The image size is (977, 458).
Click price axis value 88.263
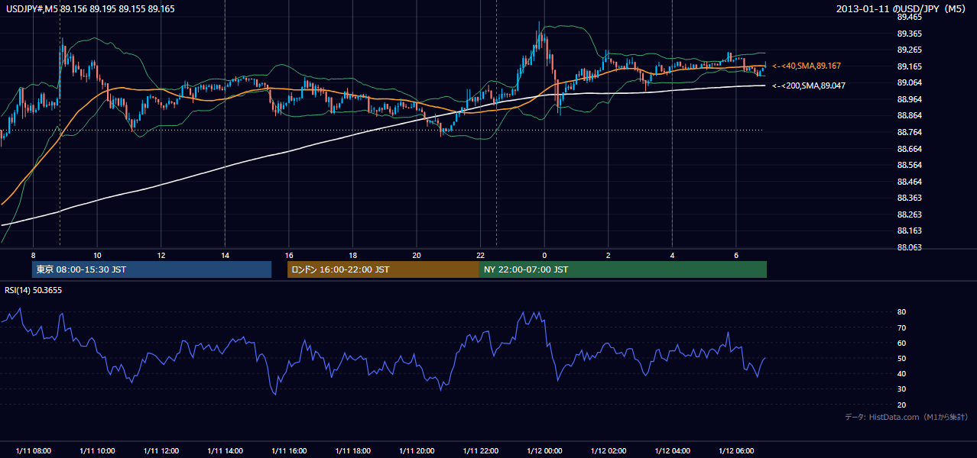(909, 214)
